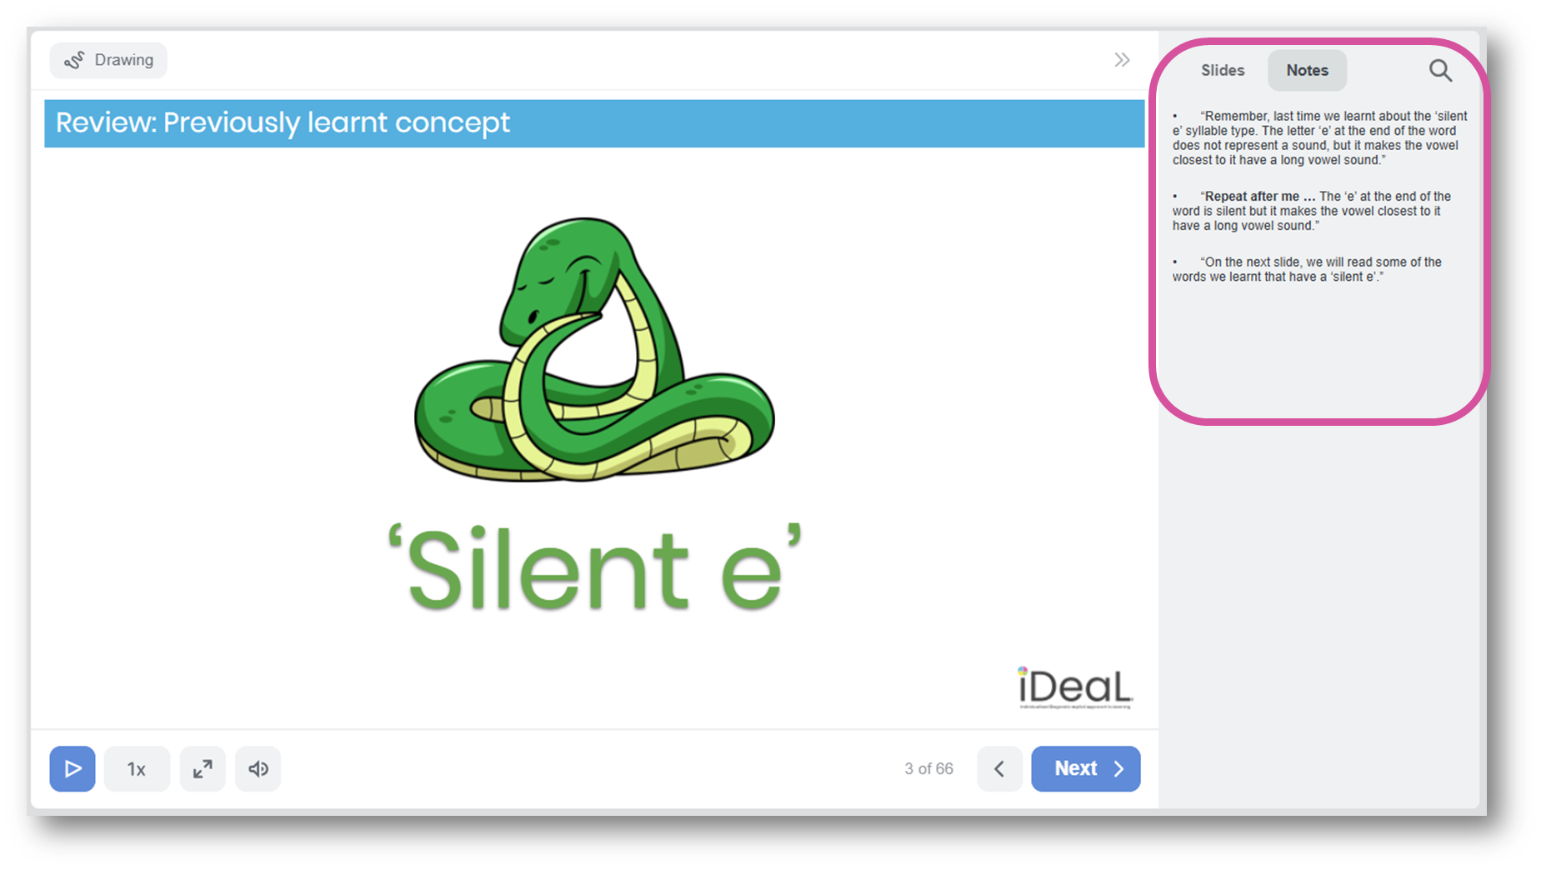Open the Drawing tool

[x=108, y=60]
